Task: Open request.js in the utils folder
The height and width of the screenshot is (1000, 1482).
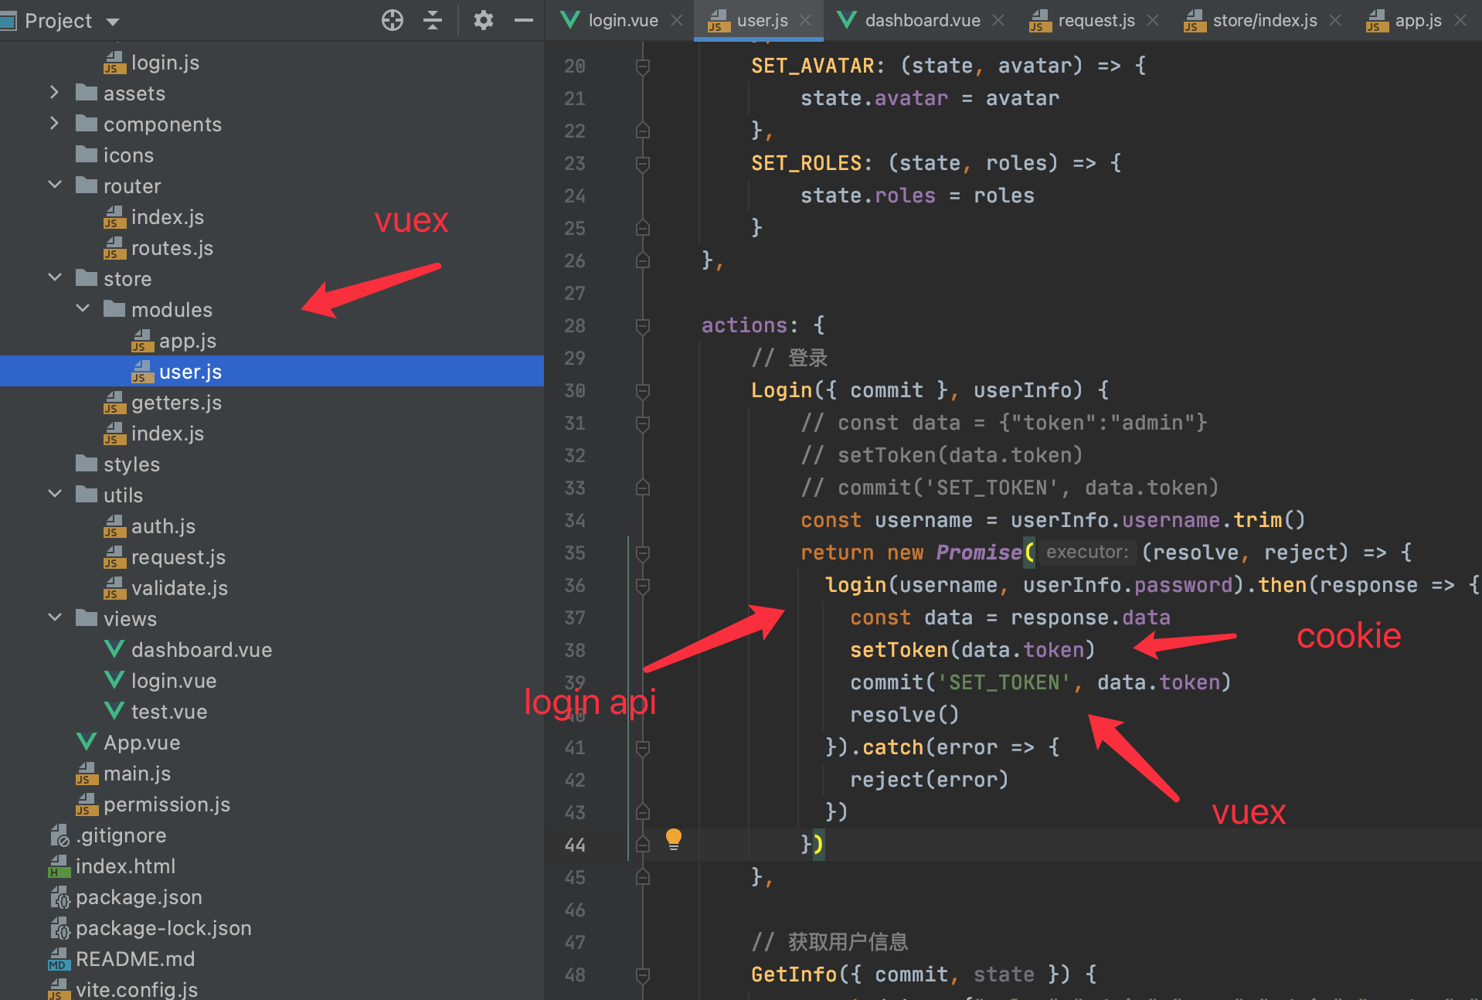Action: [165, 557]
